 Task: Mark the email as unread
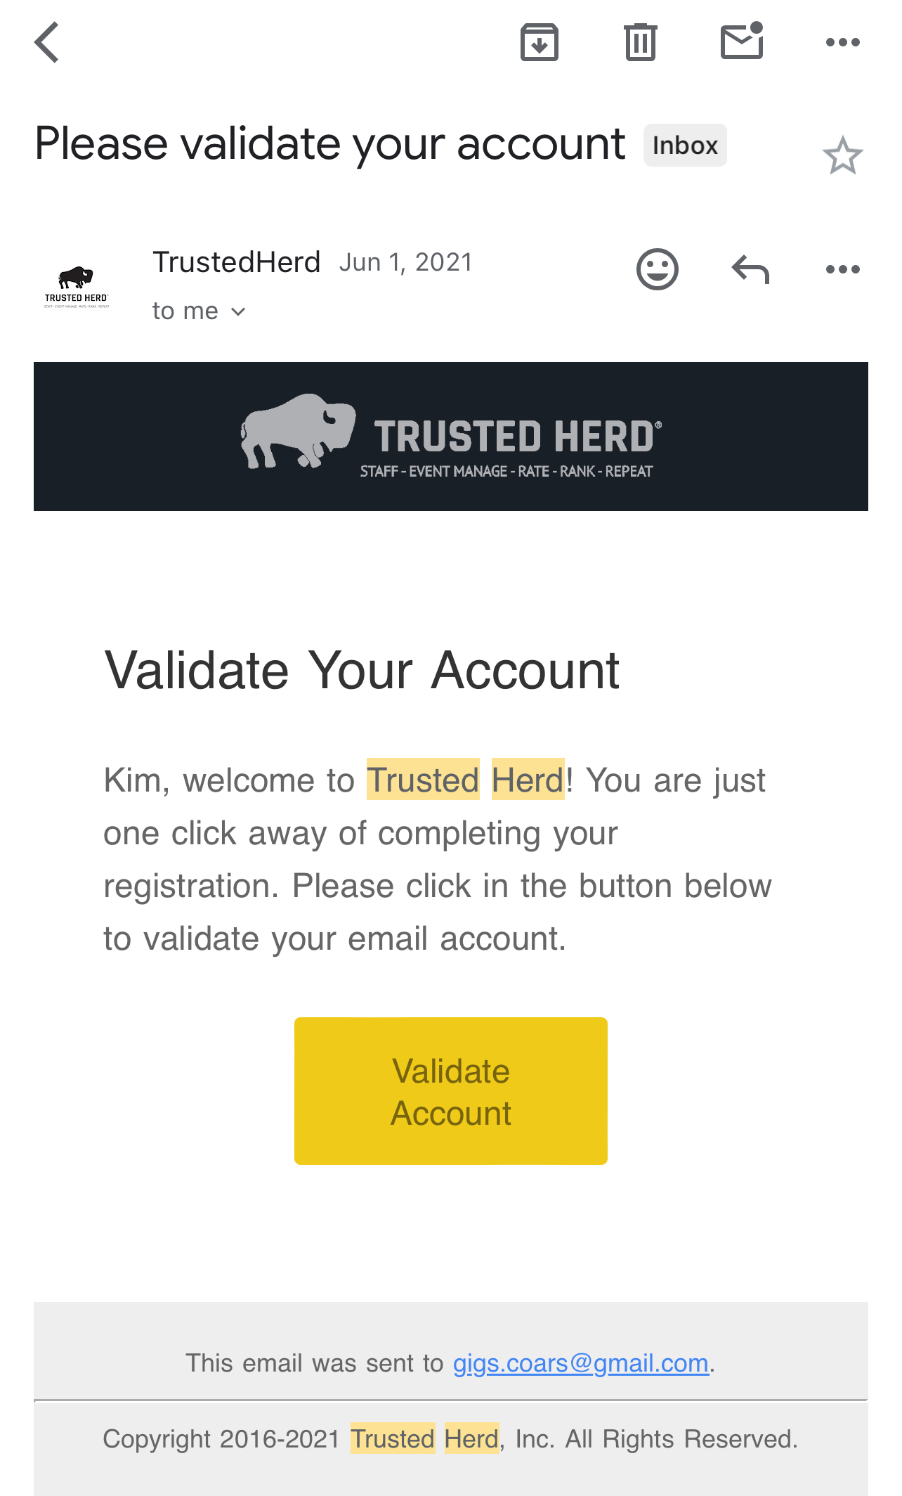tap(742, 41)
